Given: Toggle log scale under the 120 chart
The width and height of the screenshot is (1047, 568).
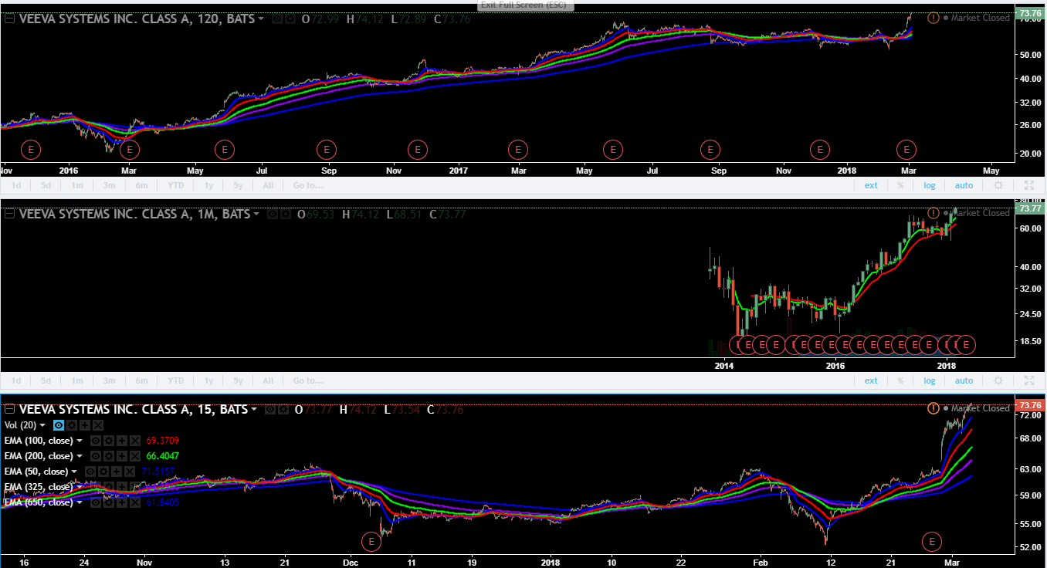Looking at the screenshot, I should (929, 185).
